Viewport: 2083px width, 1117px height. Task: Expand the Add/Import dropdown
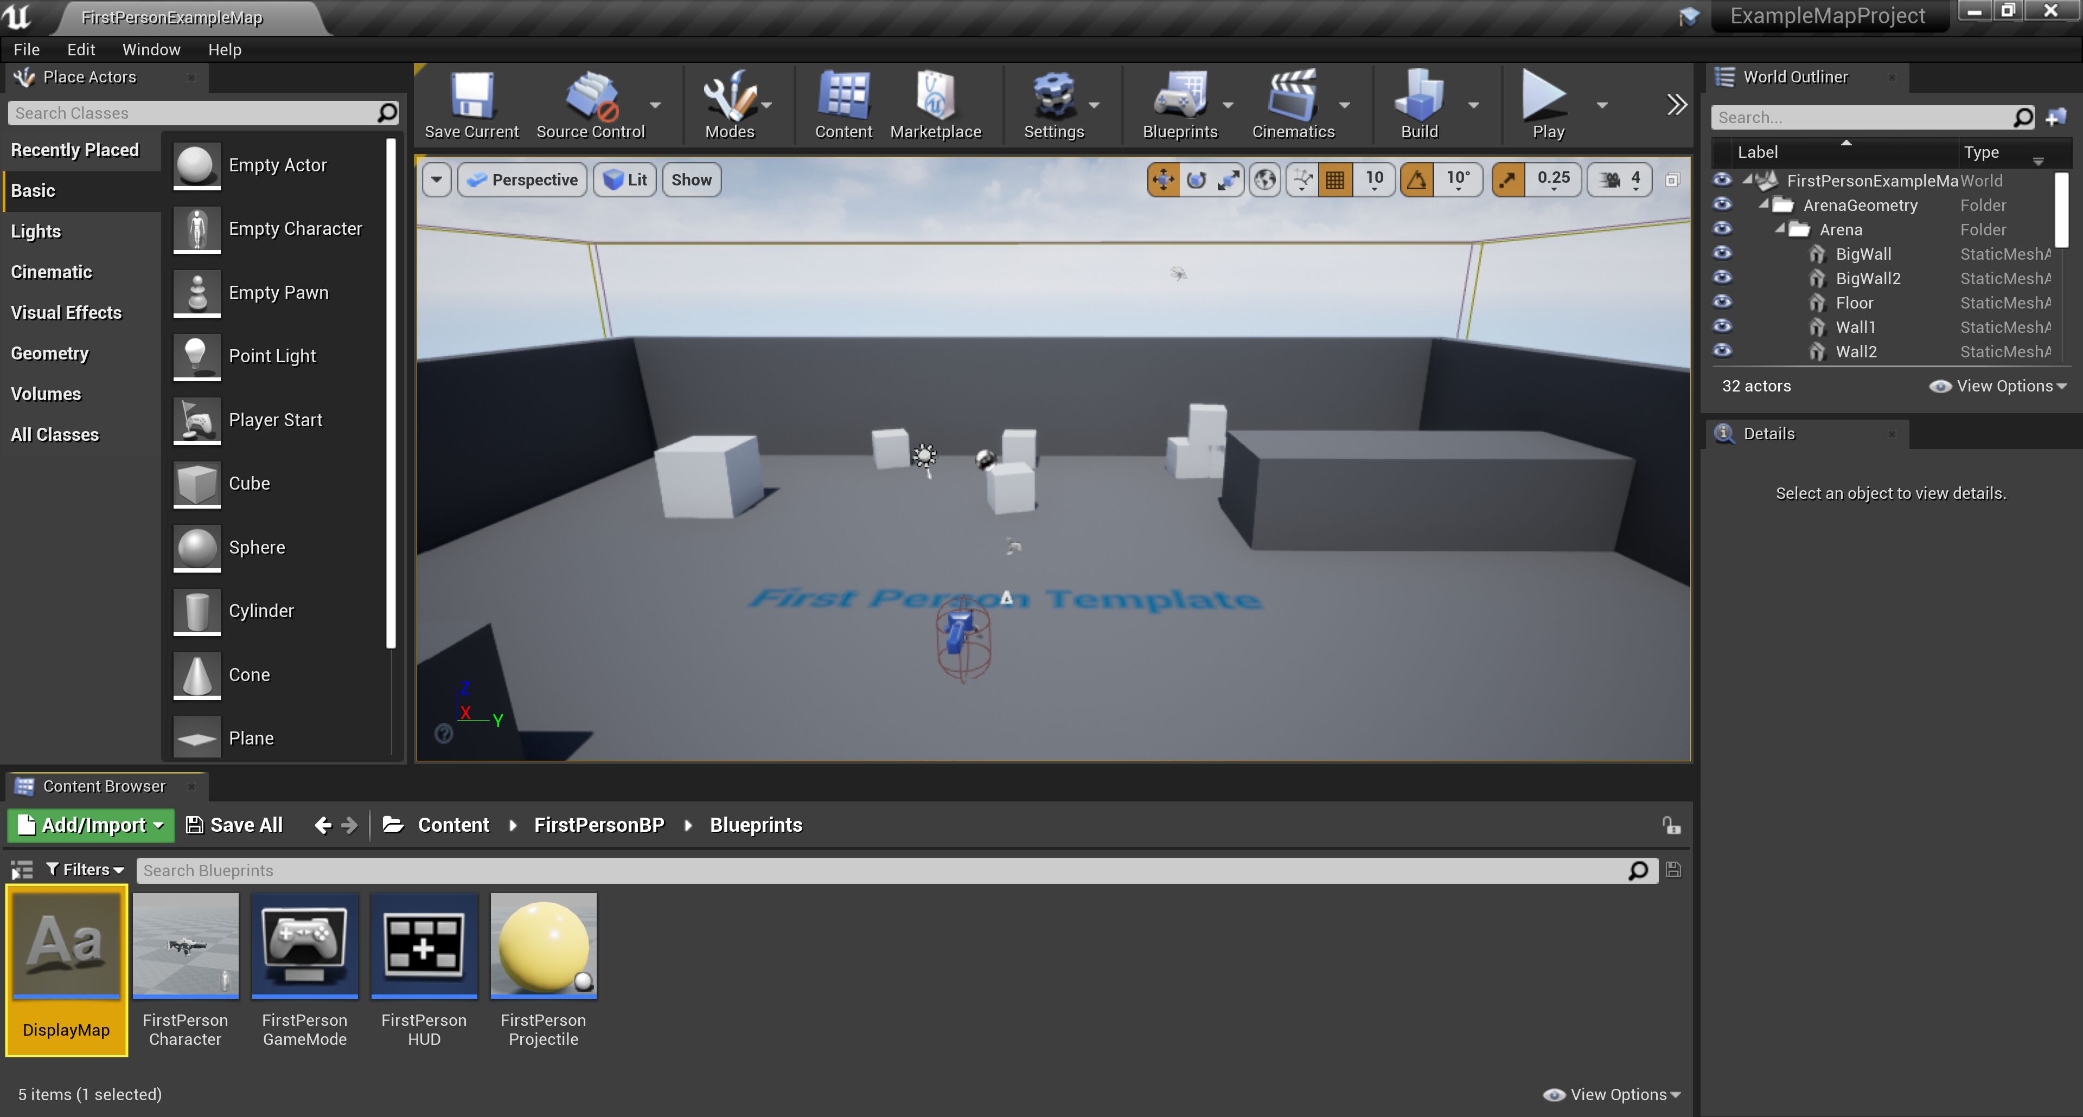pos(91,824)
